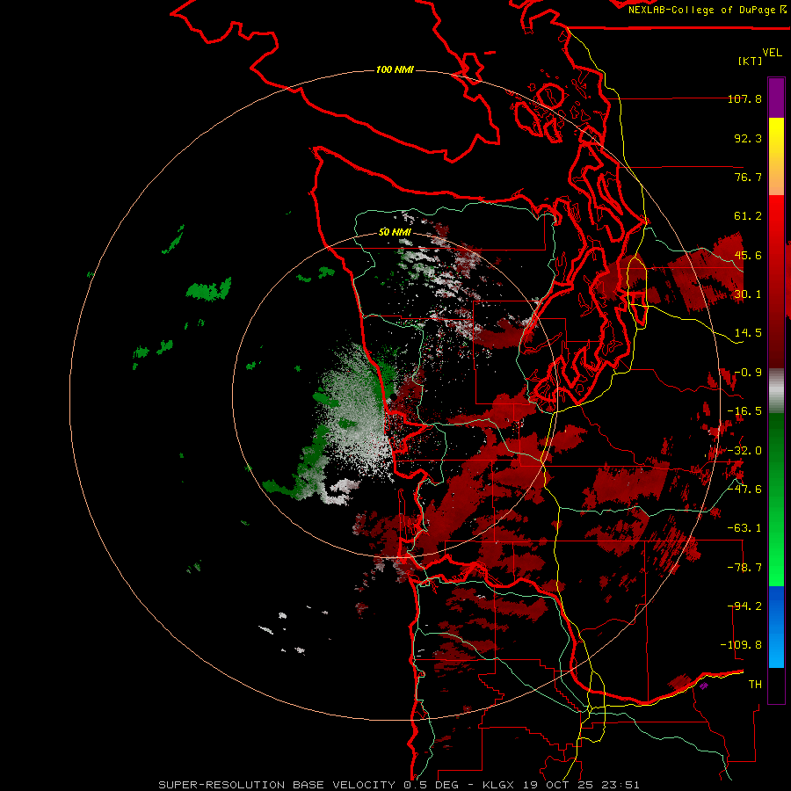The width and height of the screenshot is (791, 791).
Task: Click the VEL label above the color scale
Action: coord(772,53)
